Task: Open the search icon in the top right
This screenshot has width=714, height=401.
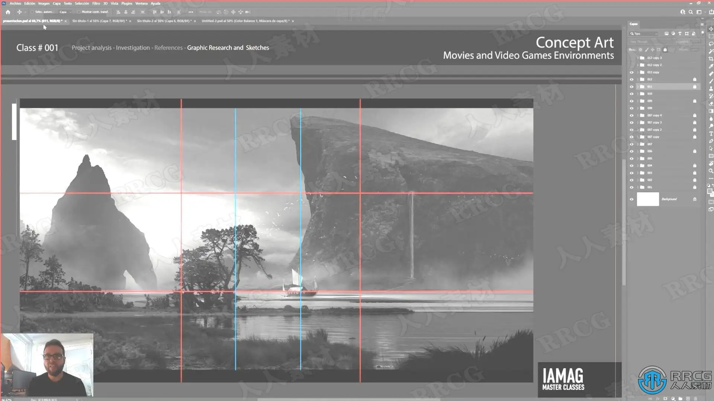Action: (x=691, y=12)
